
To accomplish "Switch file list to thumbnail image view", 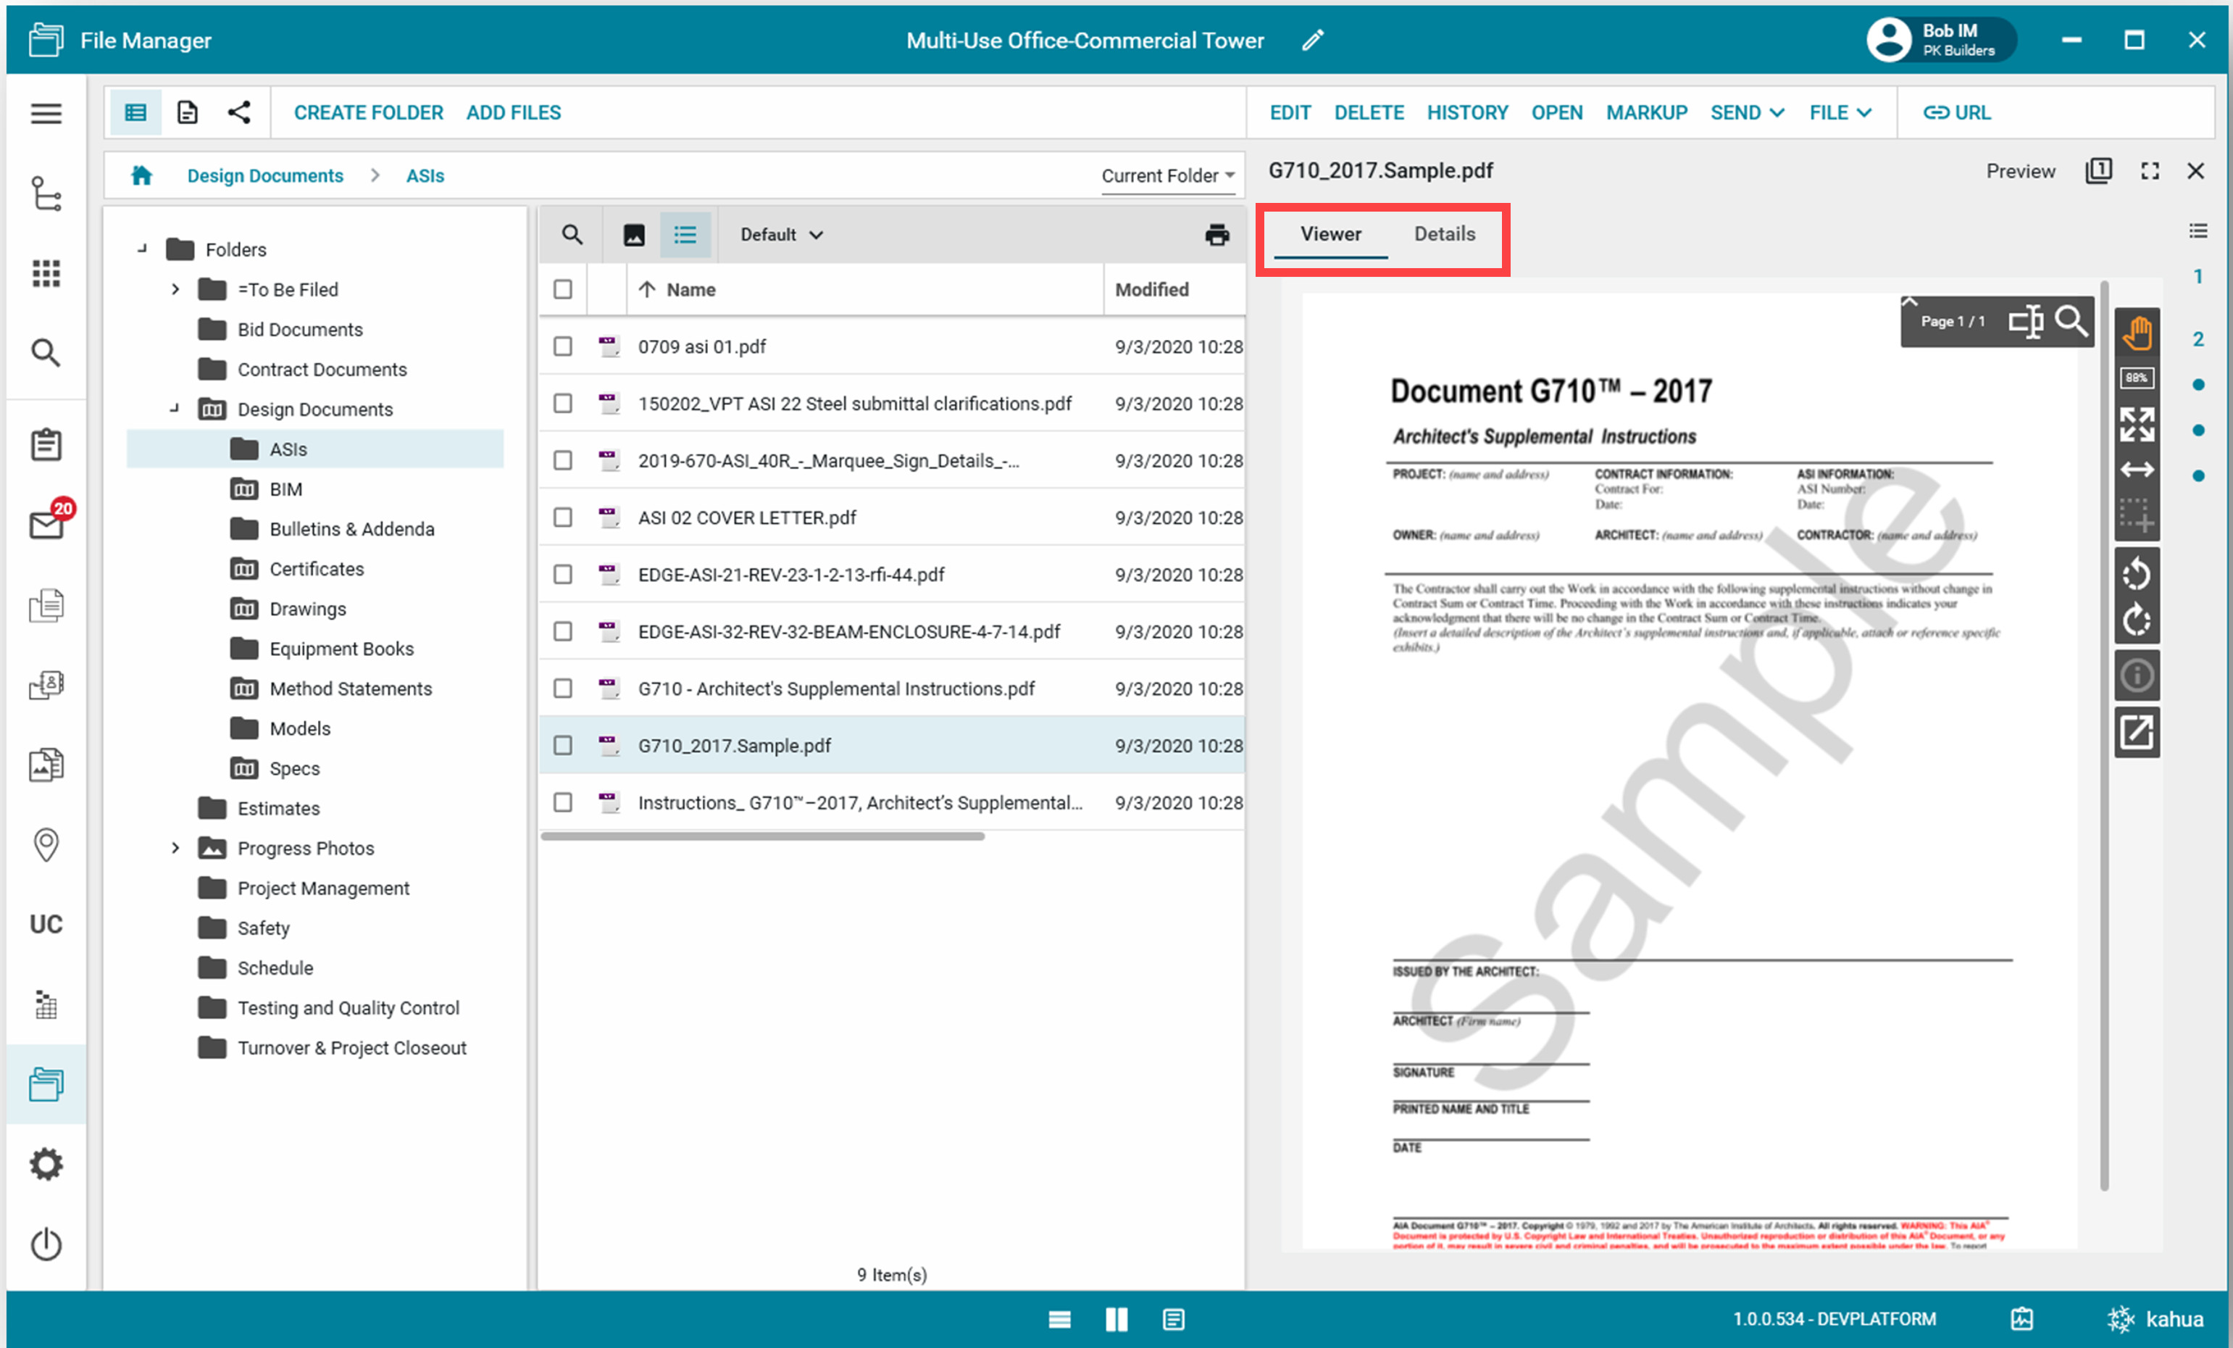I will click(x=633, y=235).
